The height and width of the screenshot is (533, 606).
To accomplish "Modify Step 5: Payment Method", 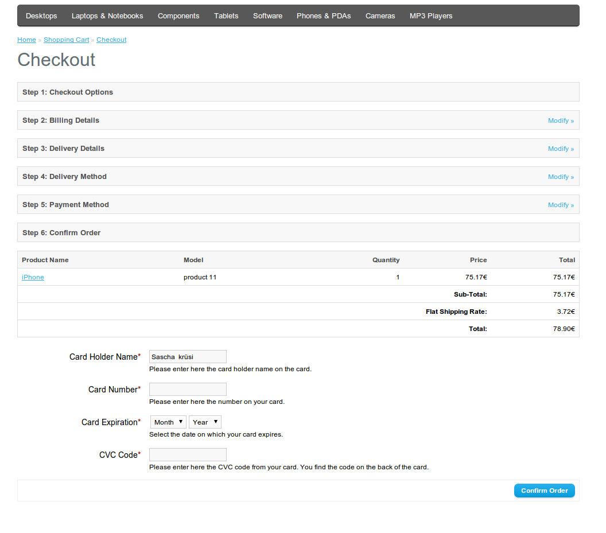I will [560, 205].
